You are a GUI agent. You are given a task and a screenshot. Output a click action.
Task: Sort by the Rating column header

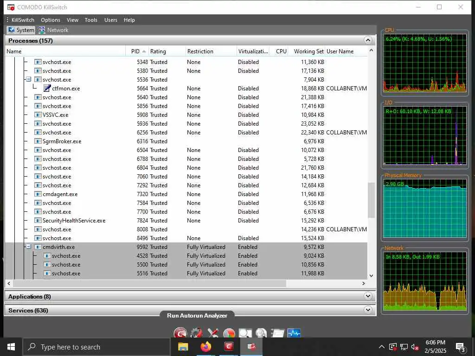[167, 51]
